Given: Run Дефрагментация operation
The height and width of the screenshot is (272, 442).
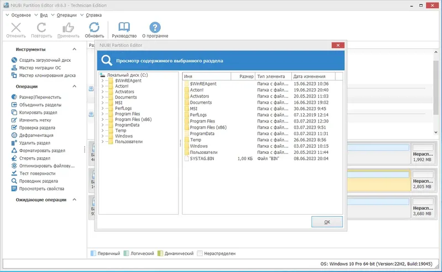Looking at the screenshot, I should pyautogui.click(x=32, y=135).
